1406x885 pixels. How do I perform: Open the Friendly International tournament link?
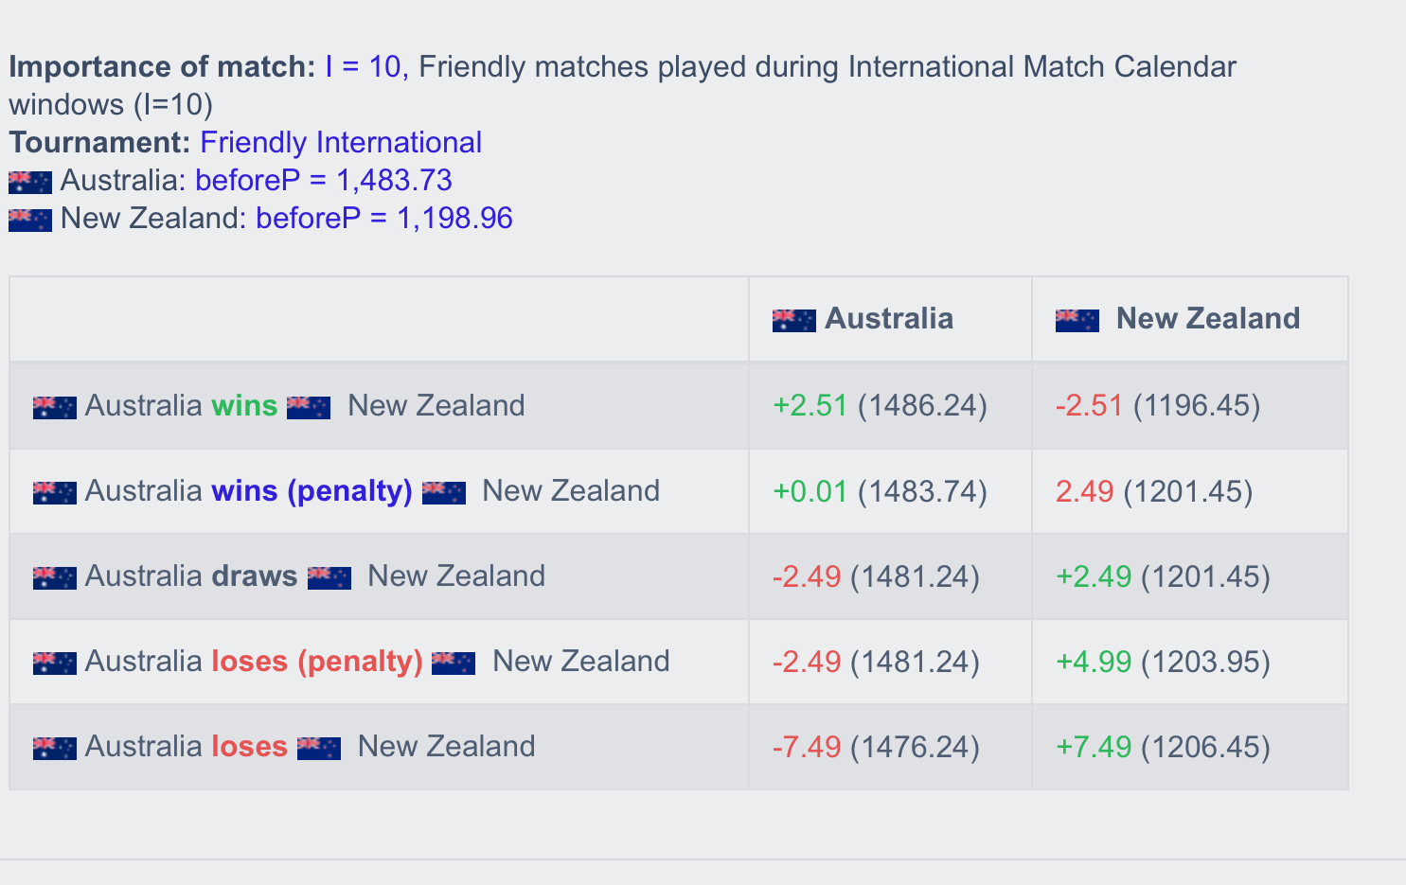click(341, 143)
